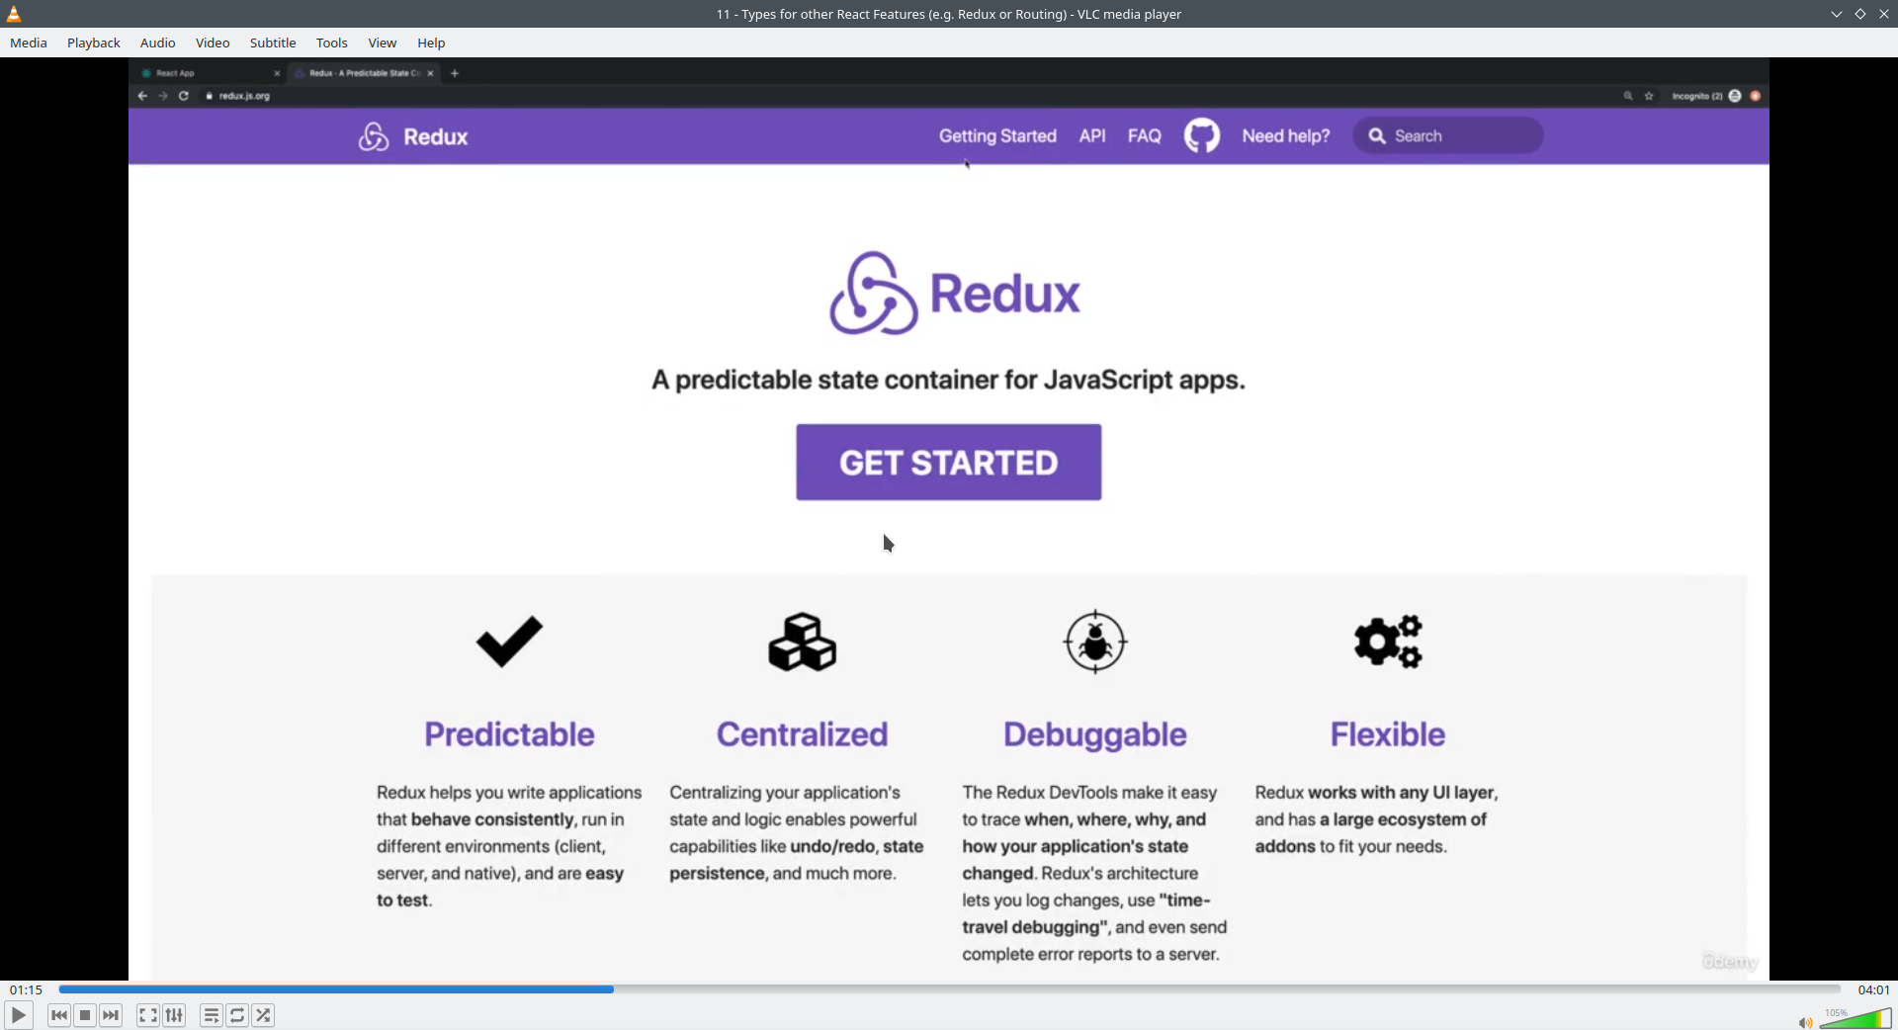Image resolution: width=1898 pixels, height=1030 pixels.
Task: Click the Flexible gears icon
Action: click(x=1388, y=642)
